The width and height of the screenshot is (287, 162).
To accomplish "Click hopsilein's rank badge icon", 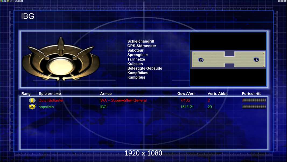I will pyautogui.click(x=32, y=107).
